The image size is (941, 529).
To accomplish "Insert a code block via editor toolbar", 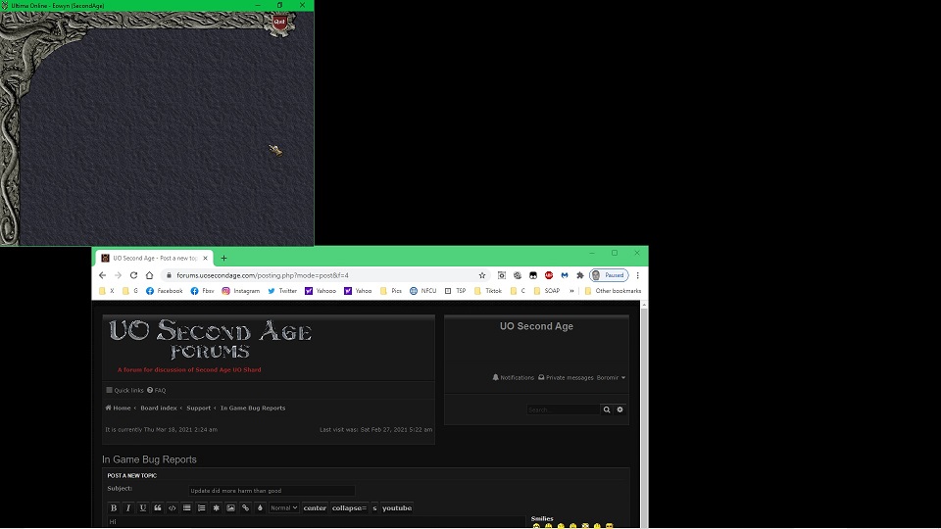I will pyautogui.click(x=173, y=508).
